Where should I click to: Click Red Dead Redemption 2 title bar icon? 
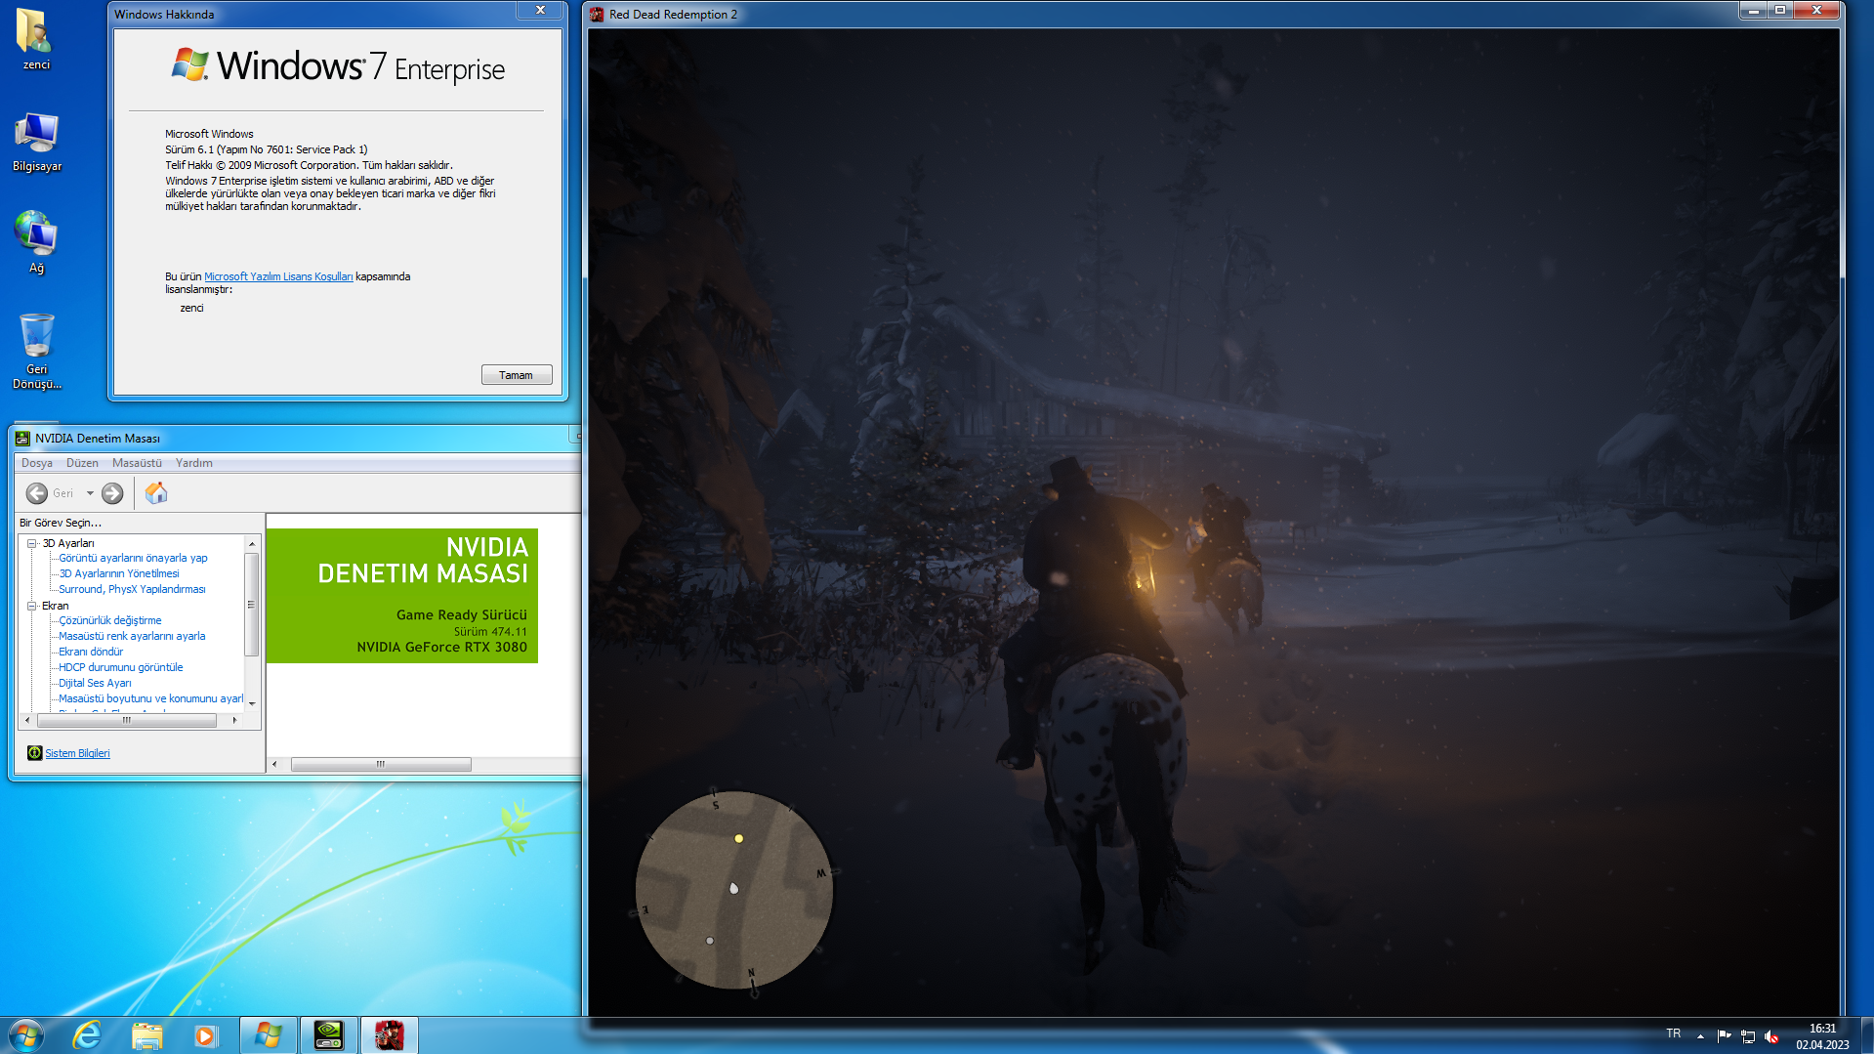[x=597, y=15]
